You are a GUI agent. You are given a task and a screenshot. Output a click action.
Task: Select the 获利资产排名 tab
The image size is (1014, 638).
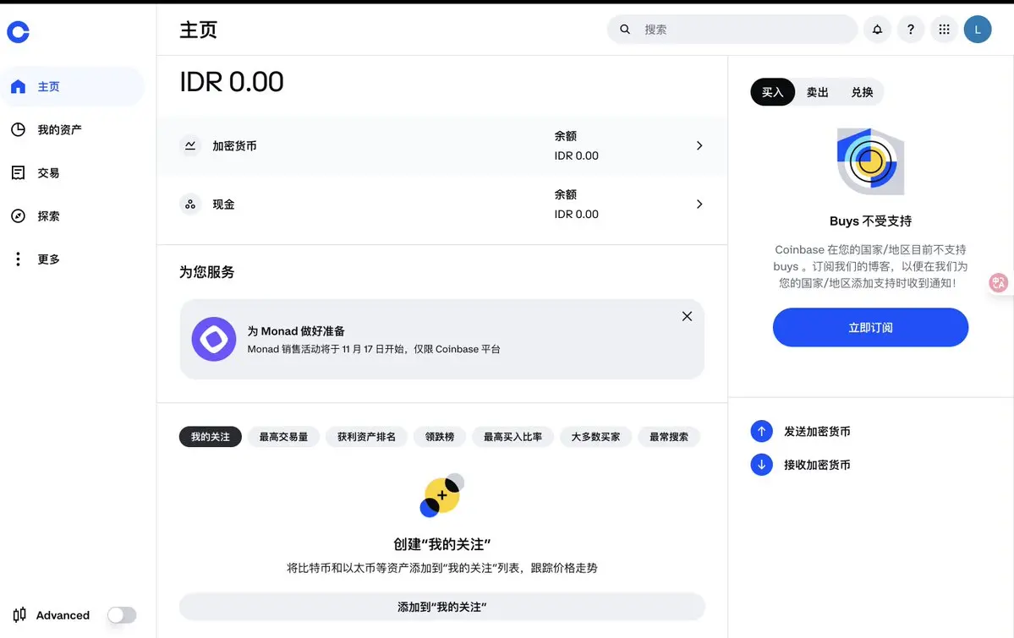coord(366,437)
